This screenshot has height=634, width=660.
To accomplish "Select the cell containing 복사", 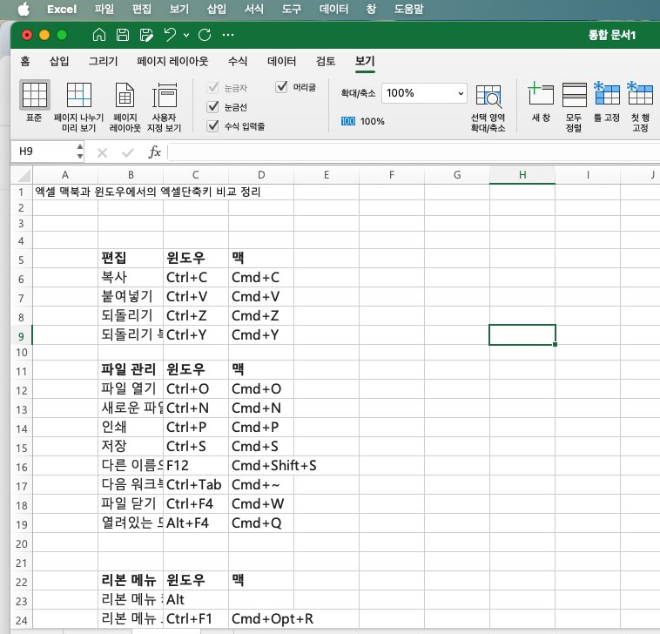I will click(x=131, y=278).
